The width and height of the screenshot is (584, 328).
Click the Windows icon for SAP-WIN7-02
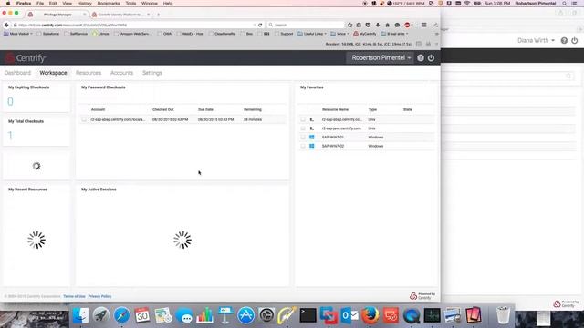312,146
